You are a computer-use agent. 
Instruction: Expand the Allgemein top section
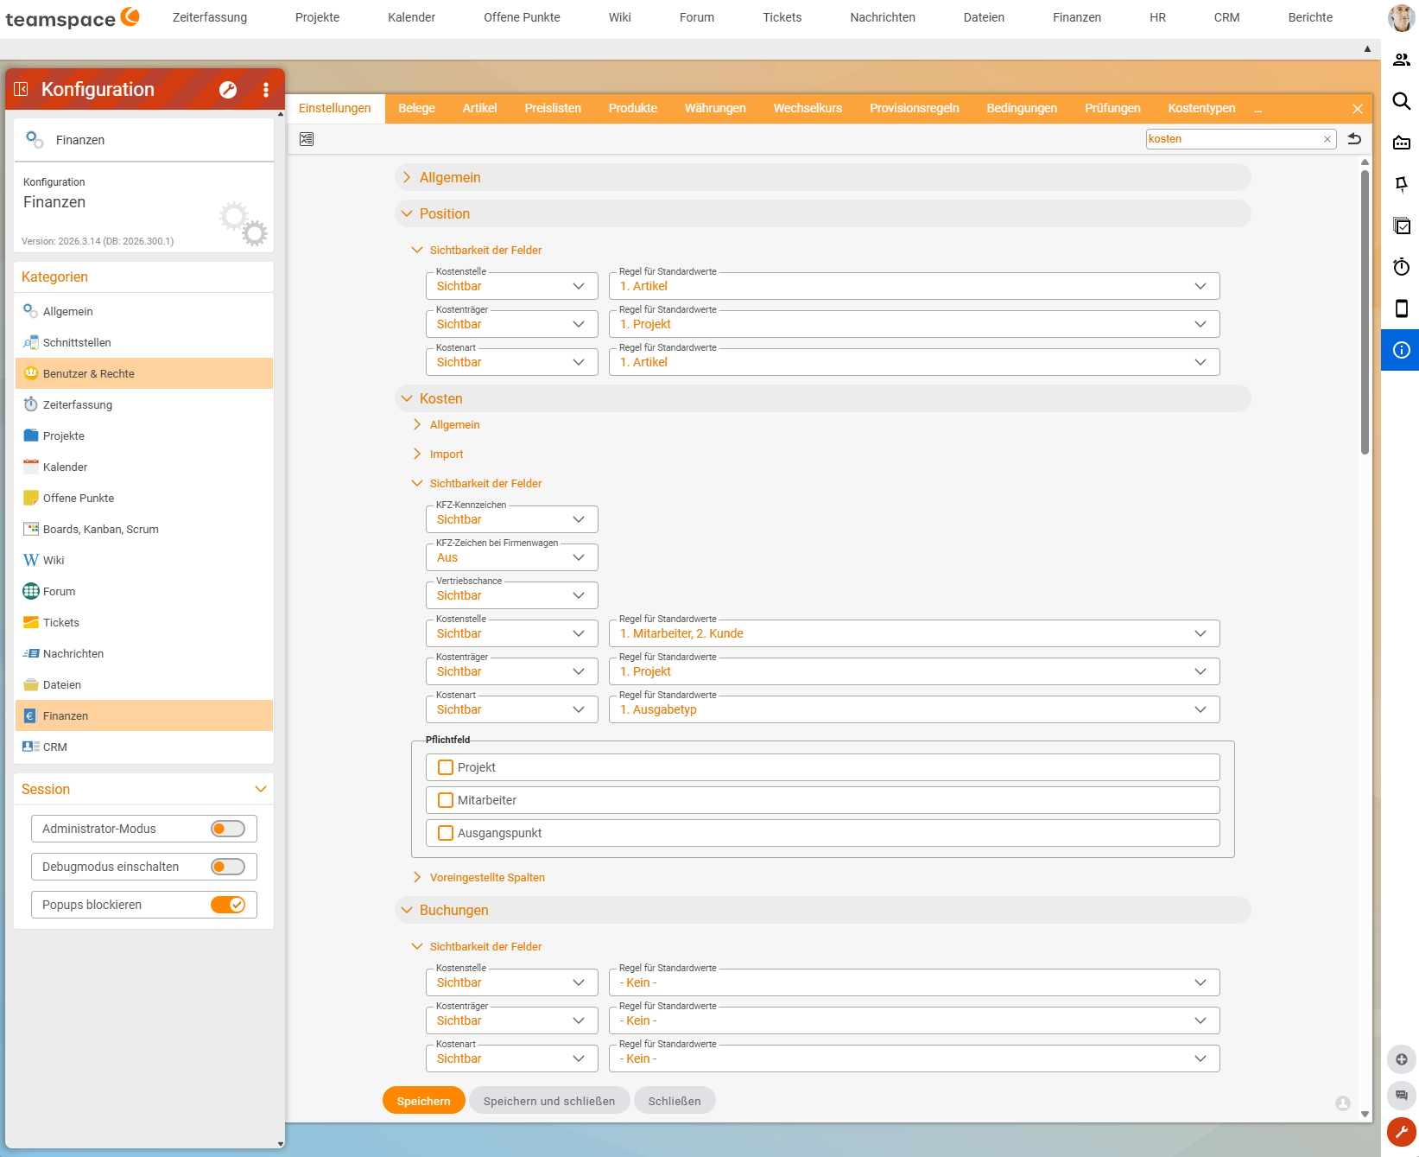click(x=822, y=177)
